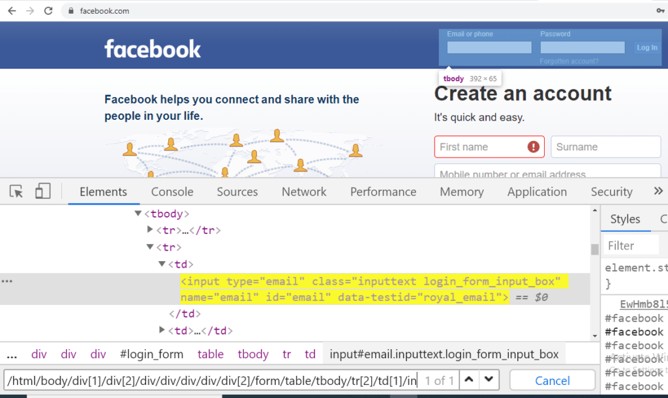The image size is (668, 398).
Task: Open the Application panel
Action: pos(537,191)
